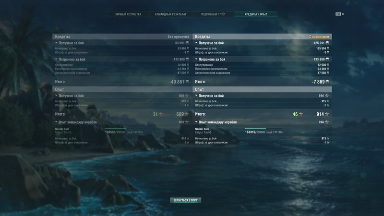Click star icon beside premium total 914
This screenshot has height=216, width=384.
pyautogui.click(x=327, y=114)
